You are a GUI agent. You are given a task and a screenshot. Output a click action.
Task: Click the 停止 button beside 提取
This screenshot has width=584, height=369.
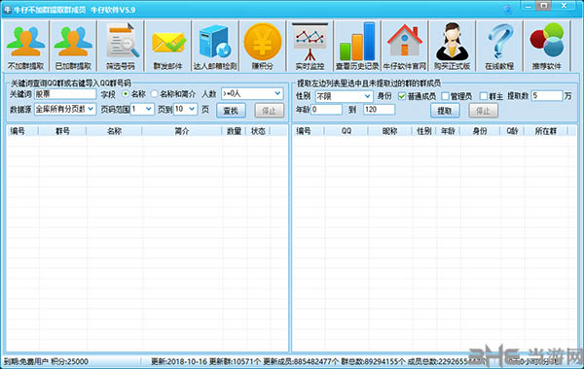pos(483,111)
